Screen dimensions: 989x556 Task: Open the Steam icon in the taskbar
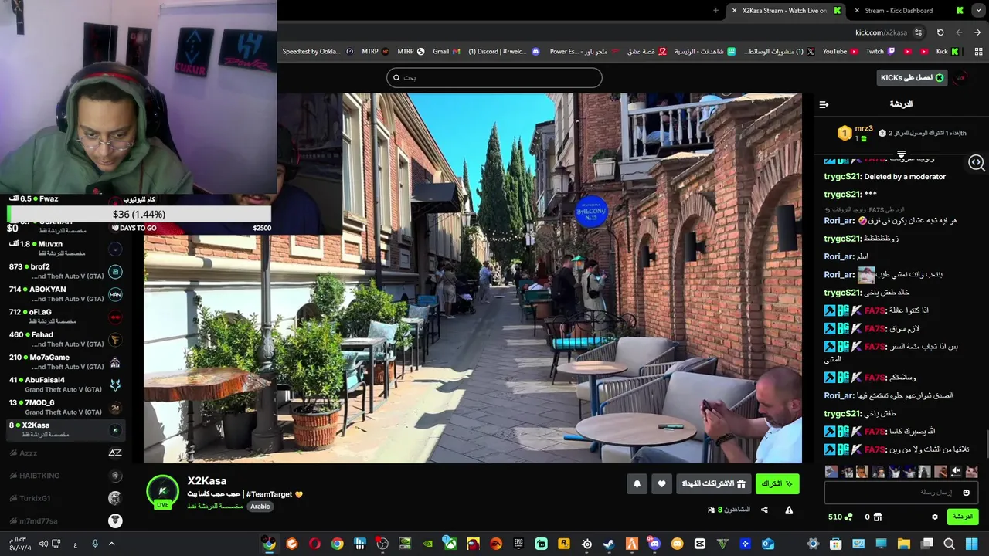(610, 544)
